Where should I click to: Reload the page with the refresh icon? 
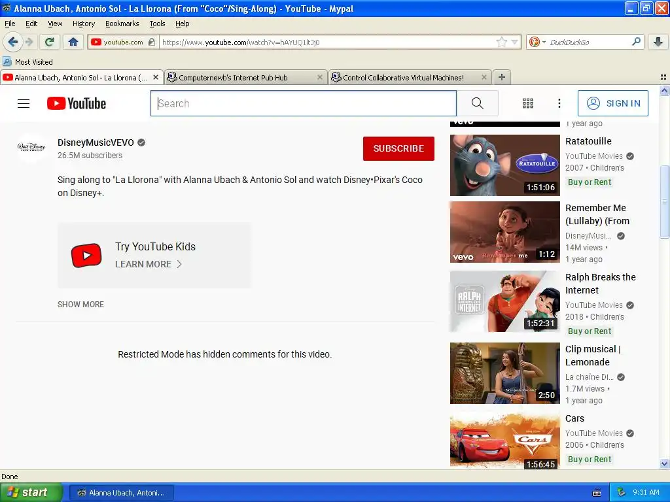(x=50, y=42)
